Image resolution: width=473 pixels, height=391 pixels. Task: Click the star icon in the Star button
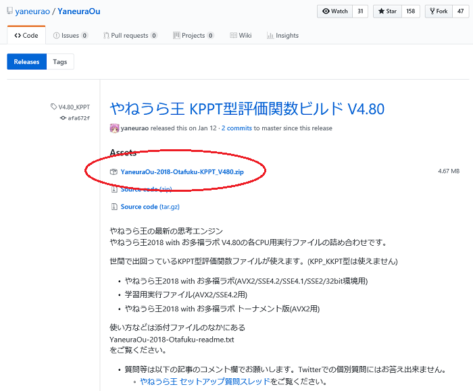pyautogui.click(x=381, y=11)
